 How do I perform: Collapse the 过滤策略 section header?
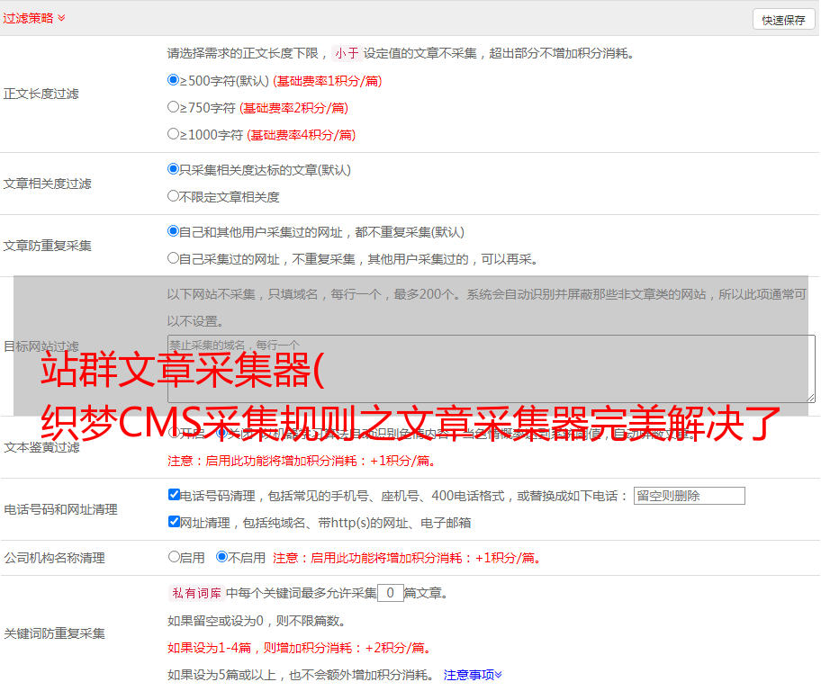[34, 18]
